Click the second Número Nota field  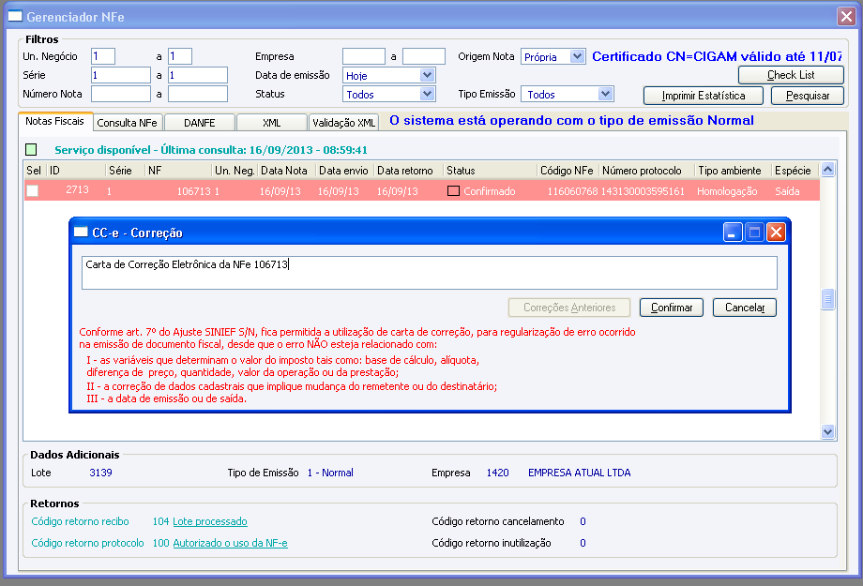point(198,94)
